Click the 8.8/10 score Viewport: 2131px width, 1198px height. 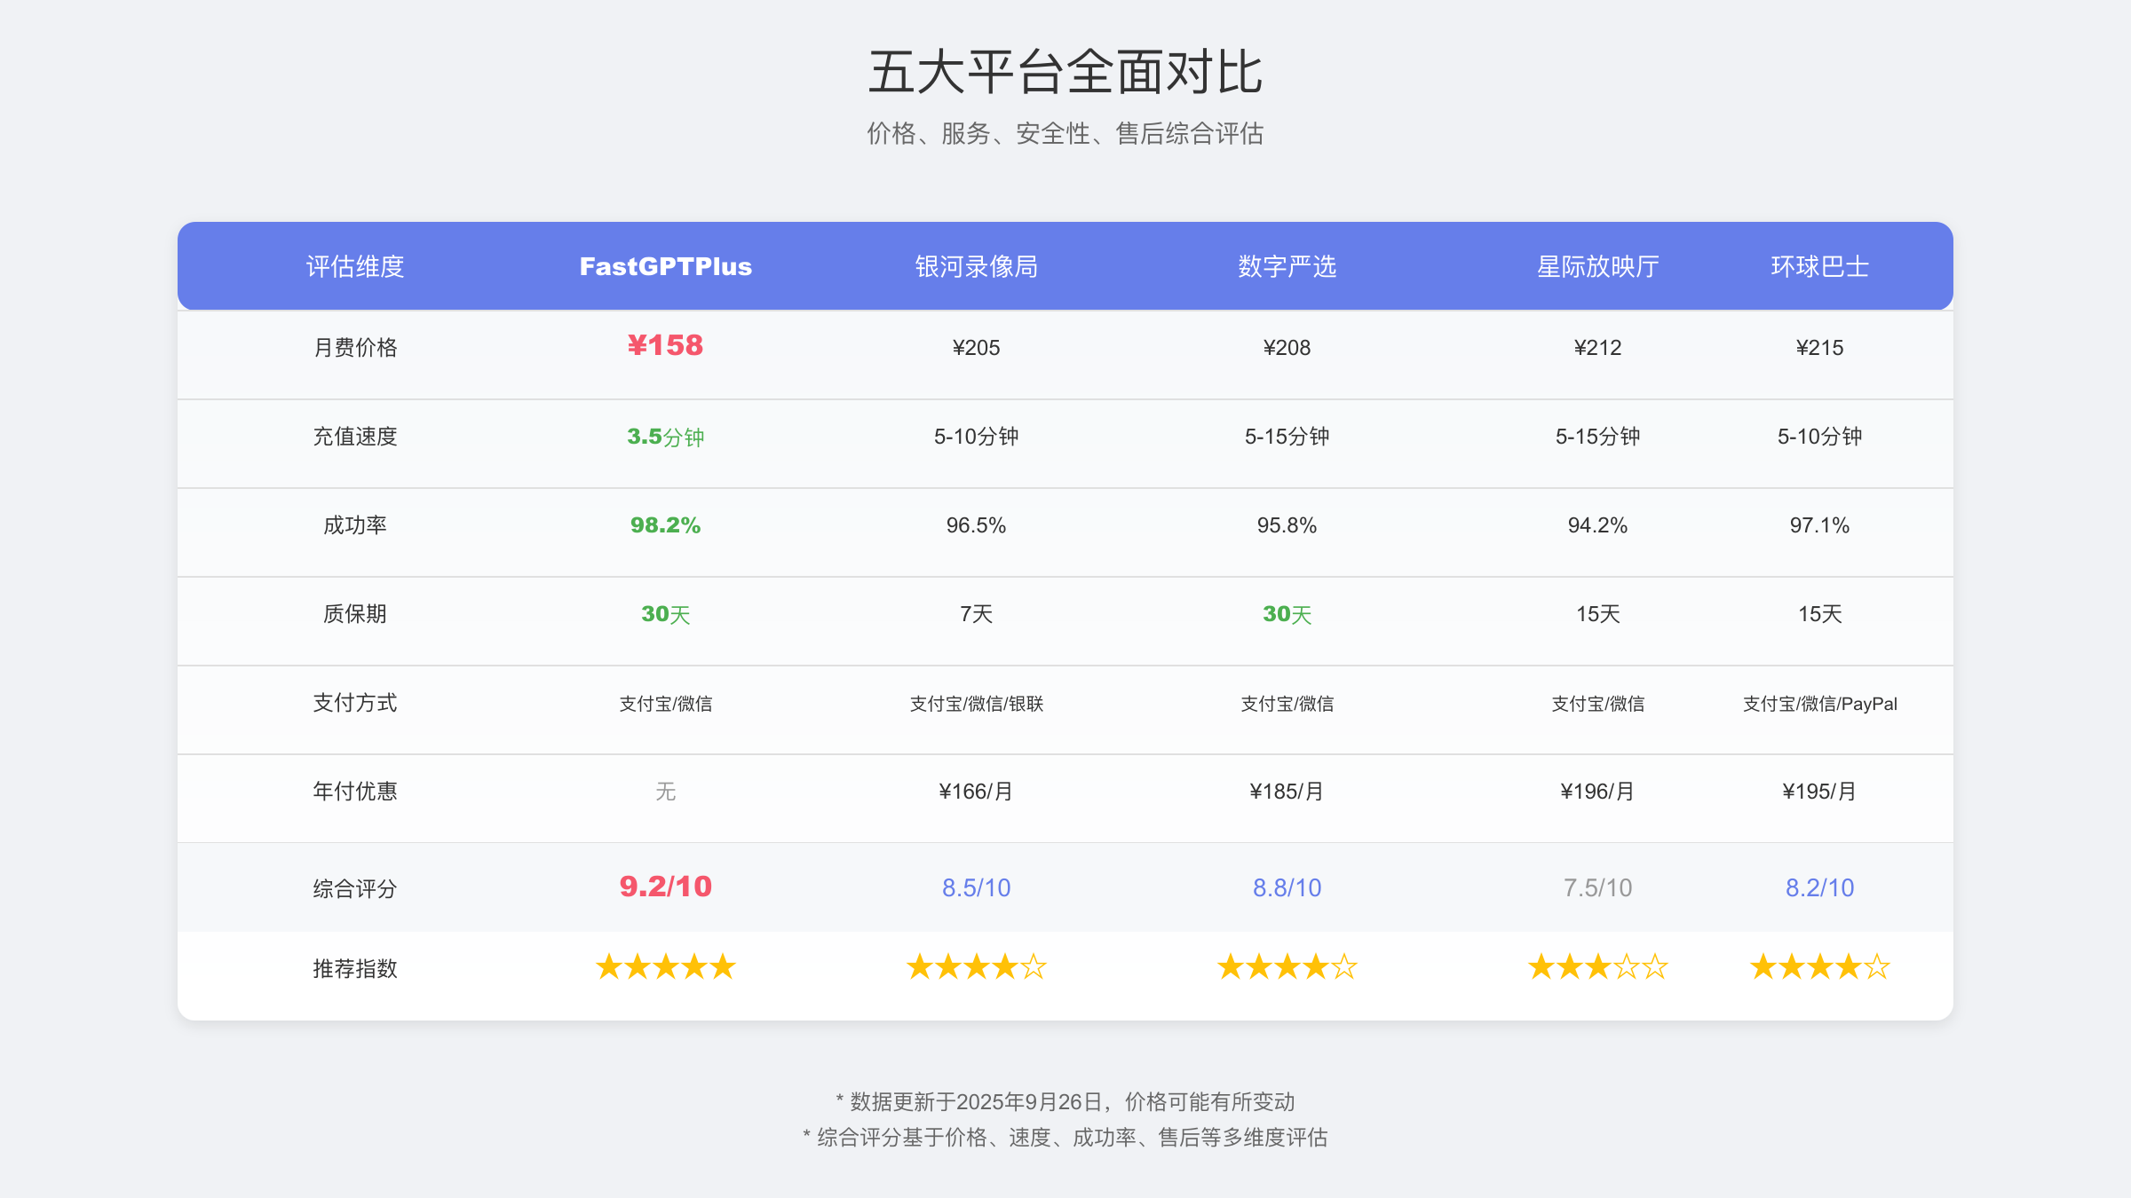(1287, 887)
